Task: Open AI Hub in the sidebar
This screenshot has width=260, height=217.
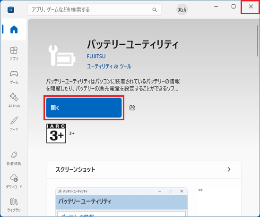Action: coord(14,100)
